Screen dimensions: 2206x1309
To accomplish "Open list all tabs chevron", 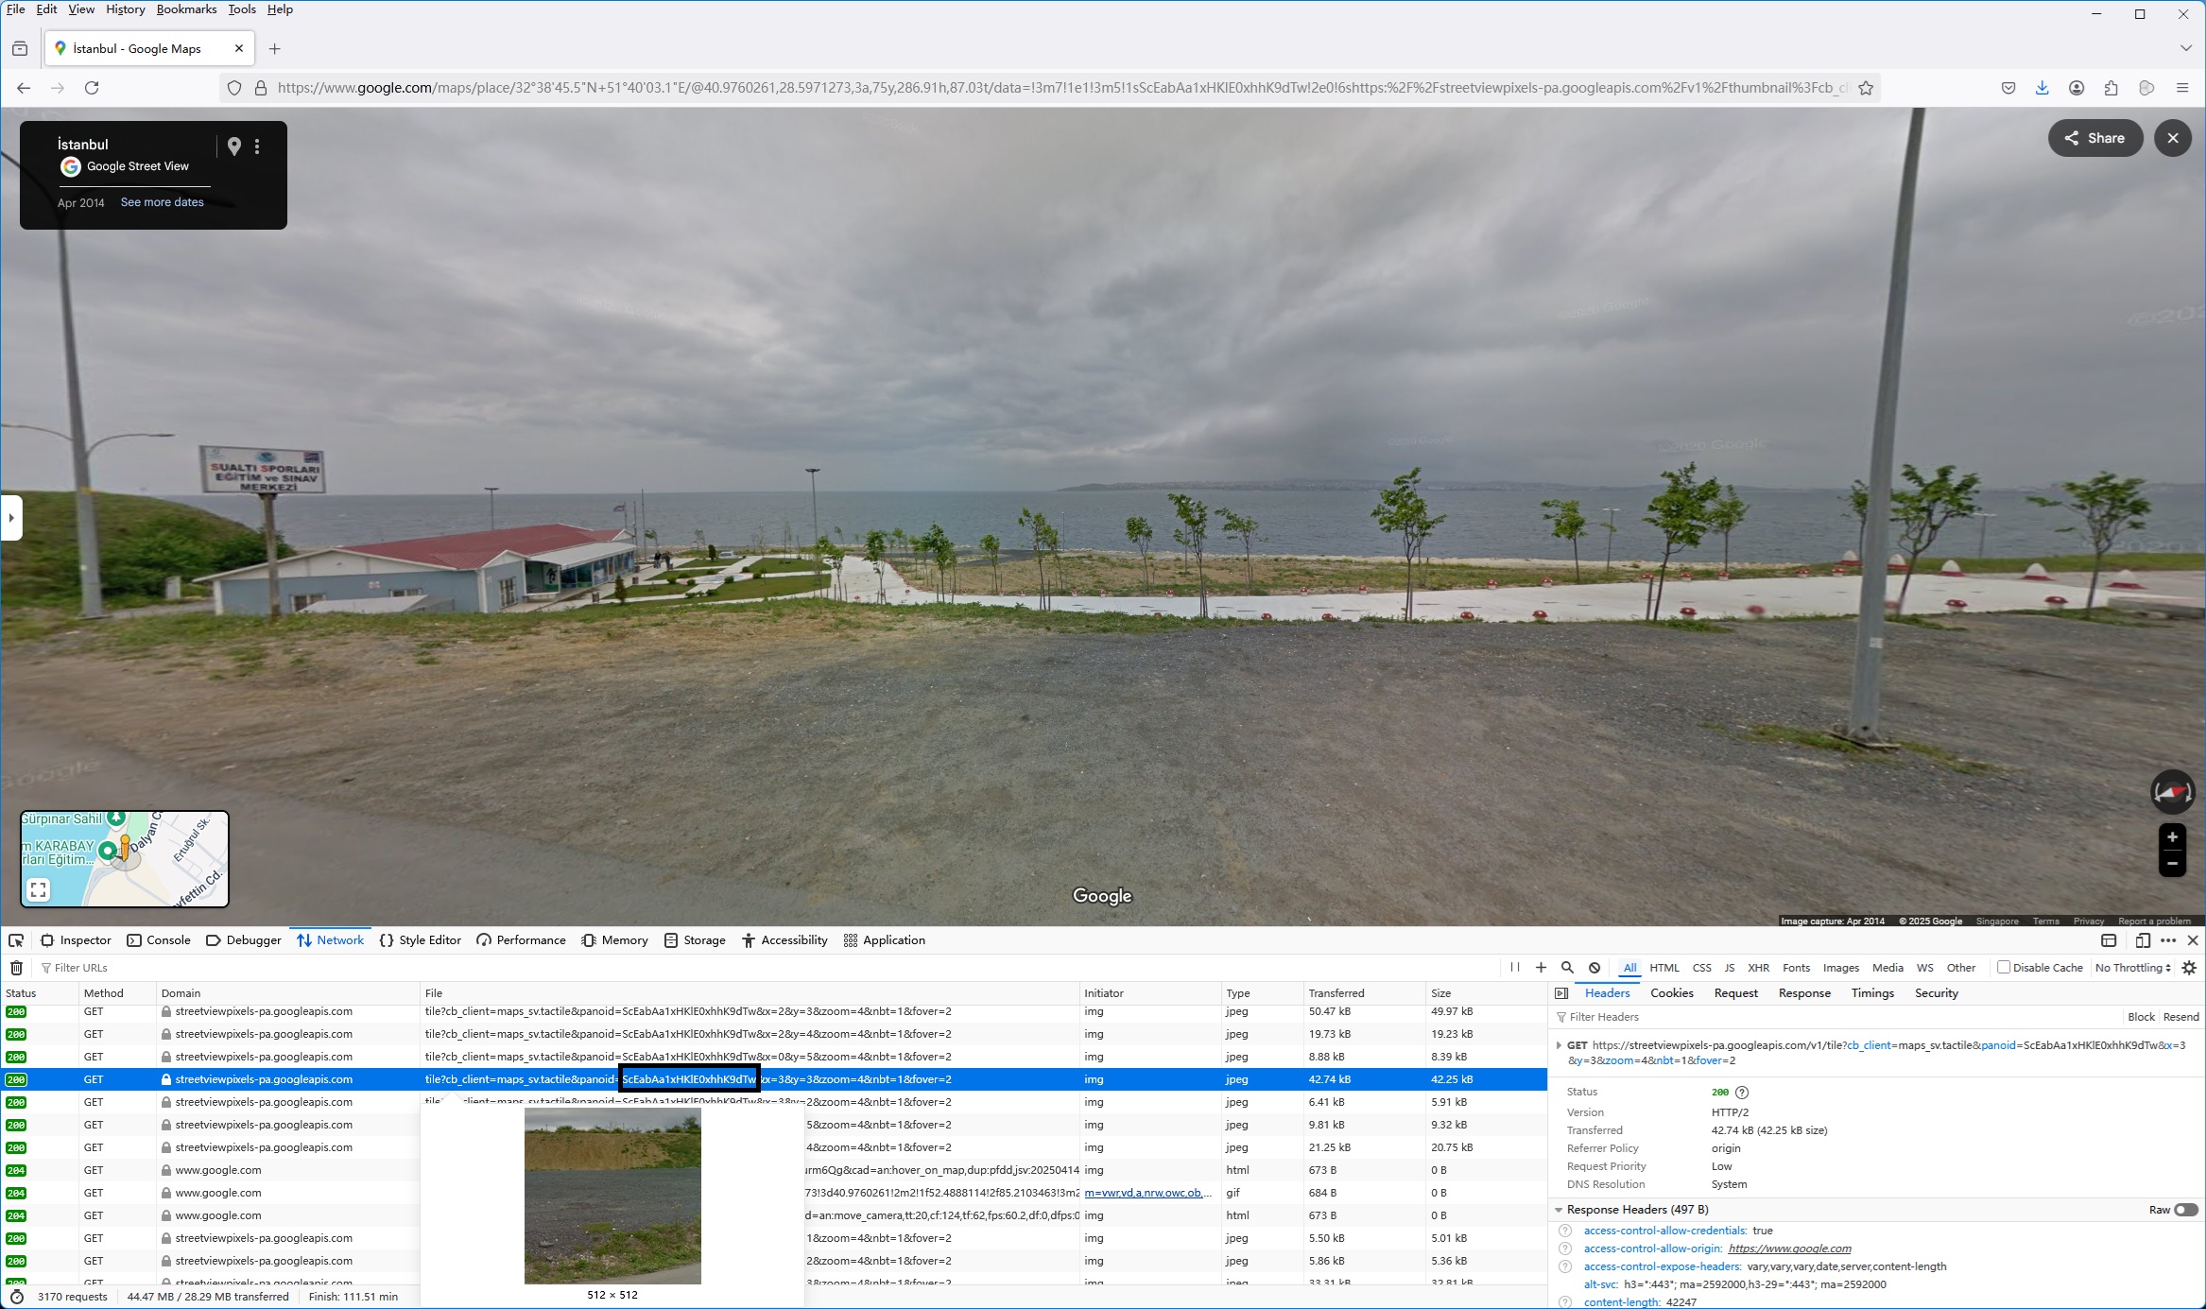I will click(2185, 48).
